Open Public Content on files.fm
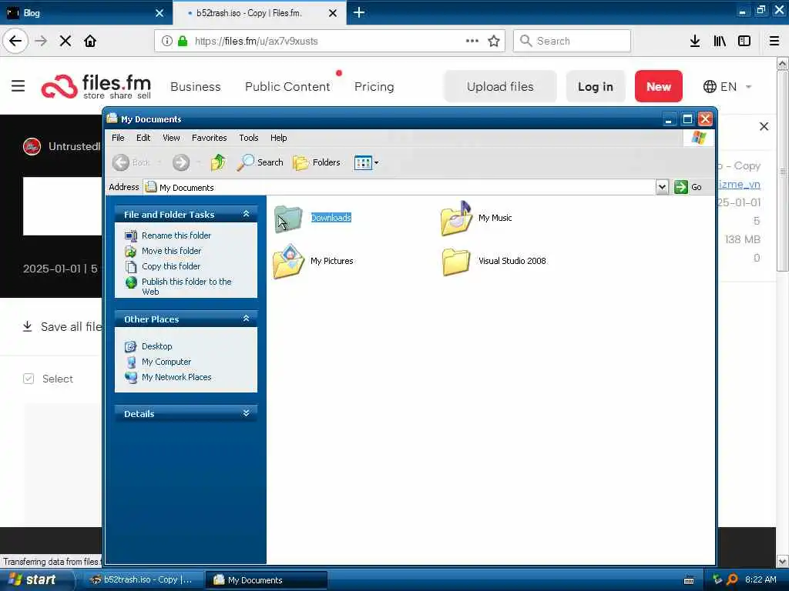 click(x=287, y=86)
